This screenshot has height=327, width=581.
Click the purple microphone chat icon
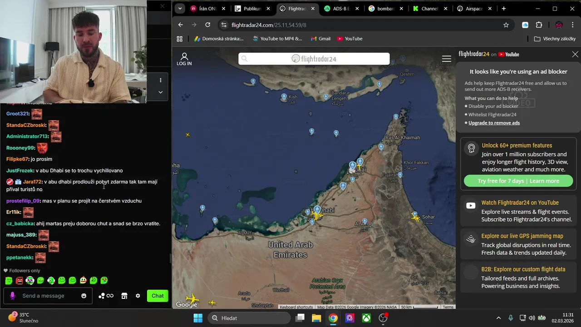[x=12, y=296]
